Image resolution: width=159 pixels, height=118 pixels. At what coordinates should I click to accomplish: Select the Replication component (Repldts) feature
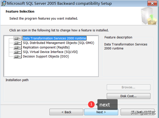coord(46,47)
